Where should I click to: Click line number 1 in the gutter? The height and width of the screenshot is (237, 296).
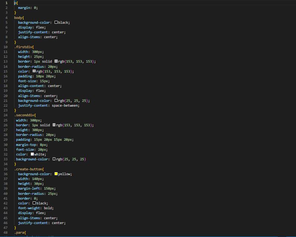click(6, 3)
